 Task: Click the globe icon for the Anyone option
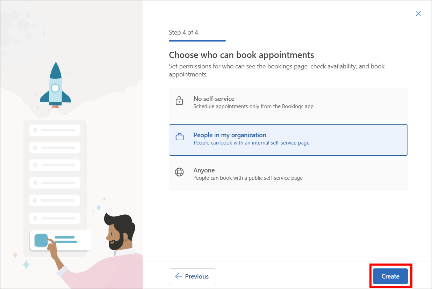click(179, 172)
